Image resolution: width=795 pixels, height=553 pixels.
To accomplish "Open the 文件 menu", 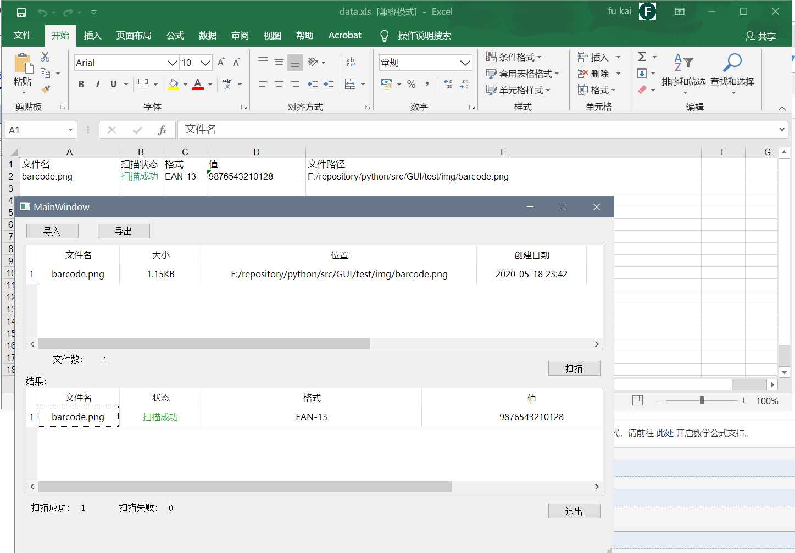I will [23, 35].
